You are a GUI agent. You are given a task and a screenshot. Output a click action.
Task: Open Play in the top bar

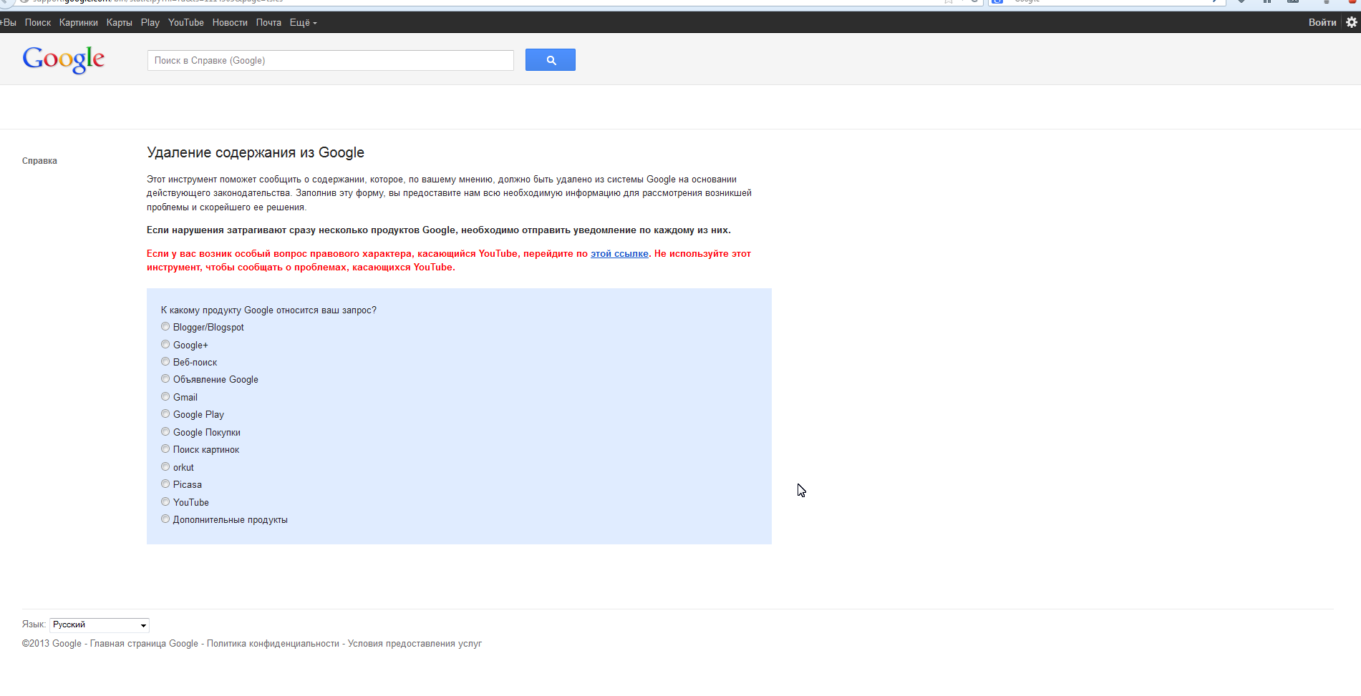150,23
